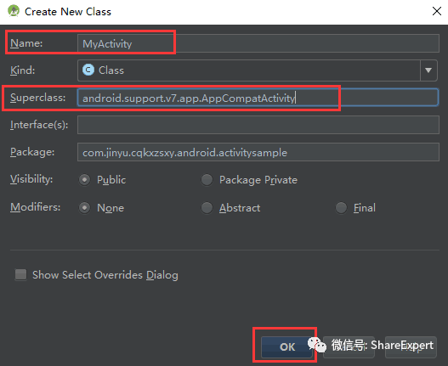Select the None modifier option

(x=84, y=208)
